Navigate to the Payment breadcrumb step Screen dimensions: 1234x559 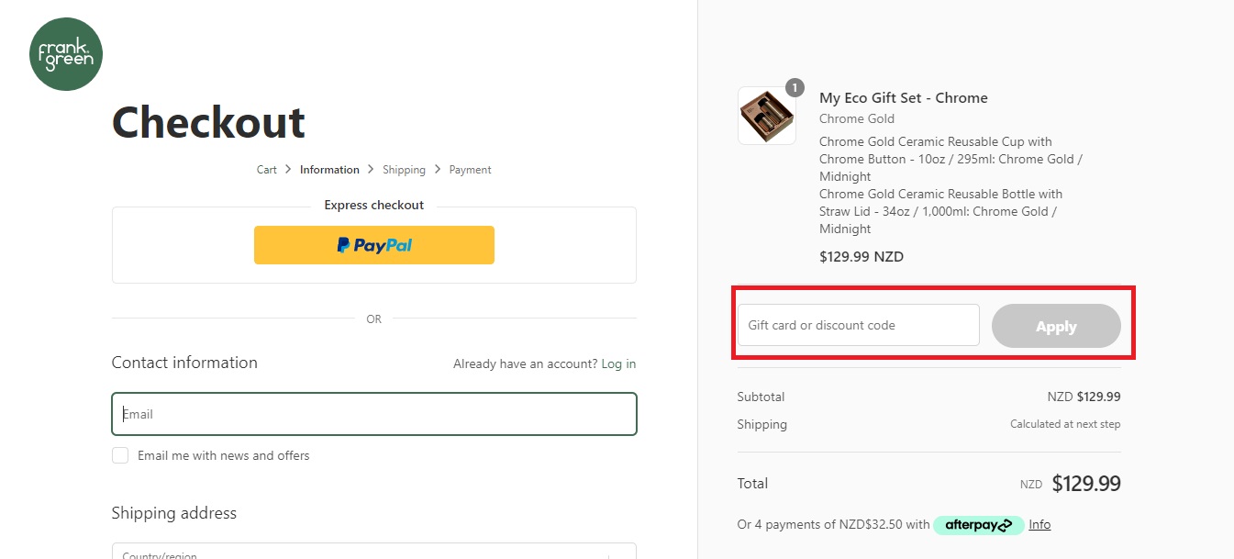click(x=470, y=170)
